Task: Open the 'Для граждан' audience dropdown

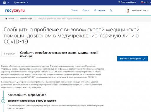Action: pos(21,2)
